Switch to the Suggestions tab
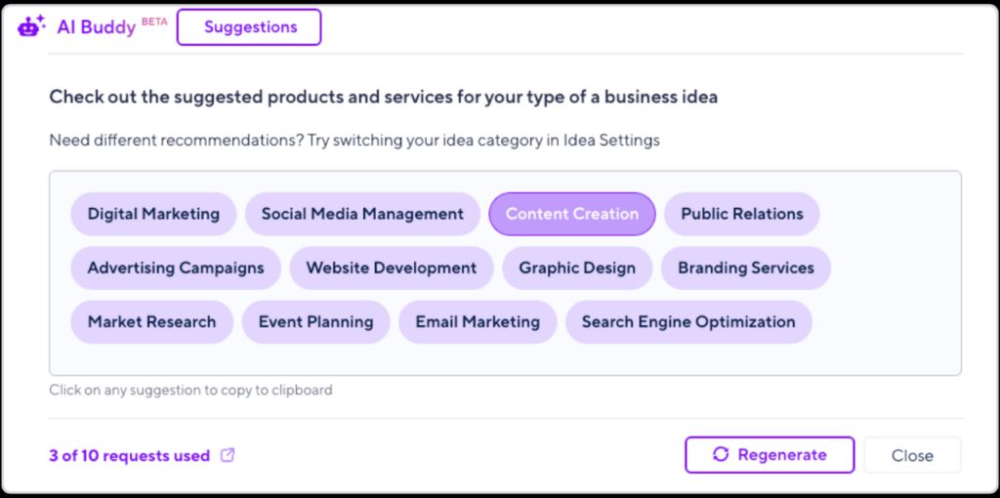 tap(249, 27)
